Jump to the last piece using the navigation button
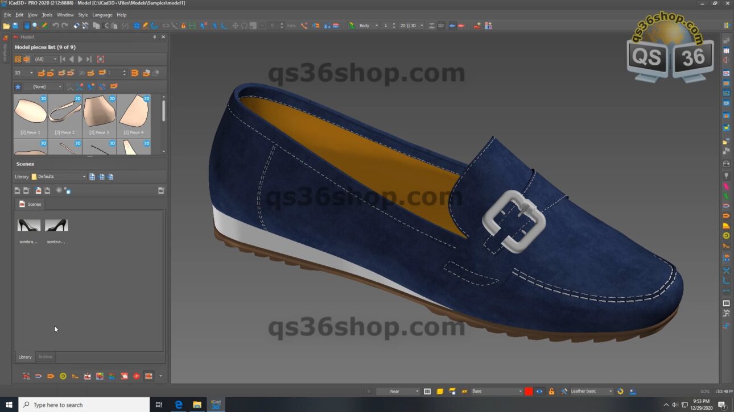The height and width of the screenshot is (412, 734). click(x=89, y=59)
